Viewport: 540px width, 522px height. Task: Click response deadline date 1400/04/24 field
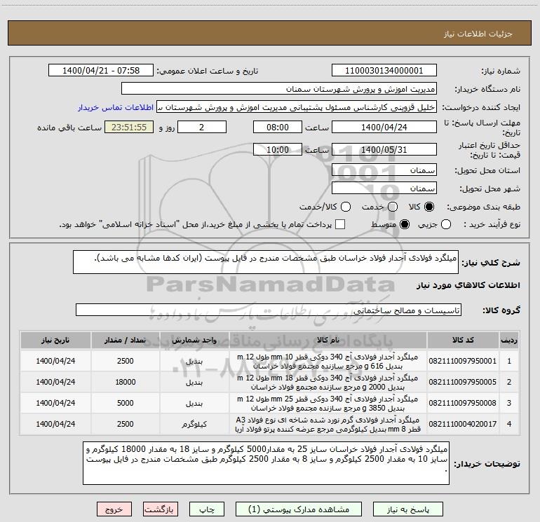tap(384, 127)
